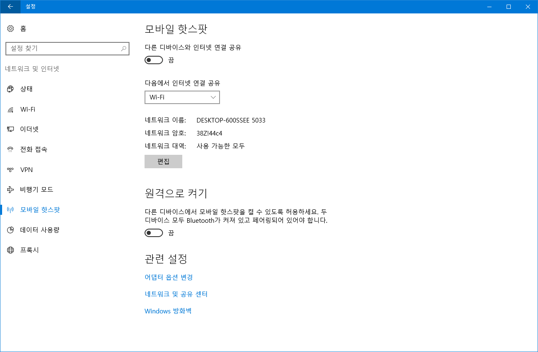Open the Wi-Fi connection sharing dropdown
The image size is (538, 352).
pos(182,97)
